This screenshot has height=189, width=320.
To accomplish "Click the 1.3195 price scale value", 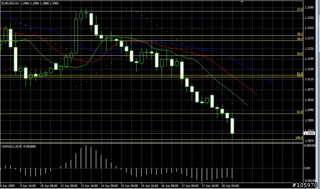I will (309, 59).
